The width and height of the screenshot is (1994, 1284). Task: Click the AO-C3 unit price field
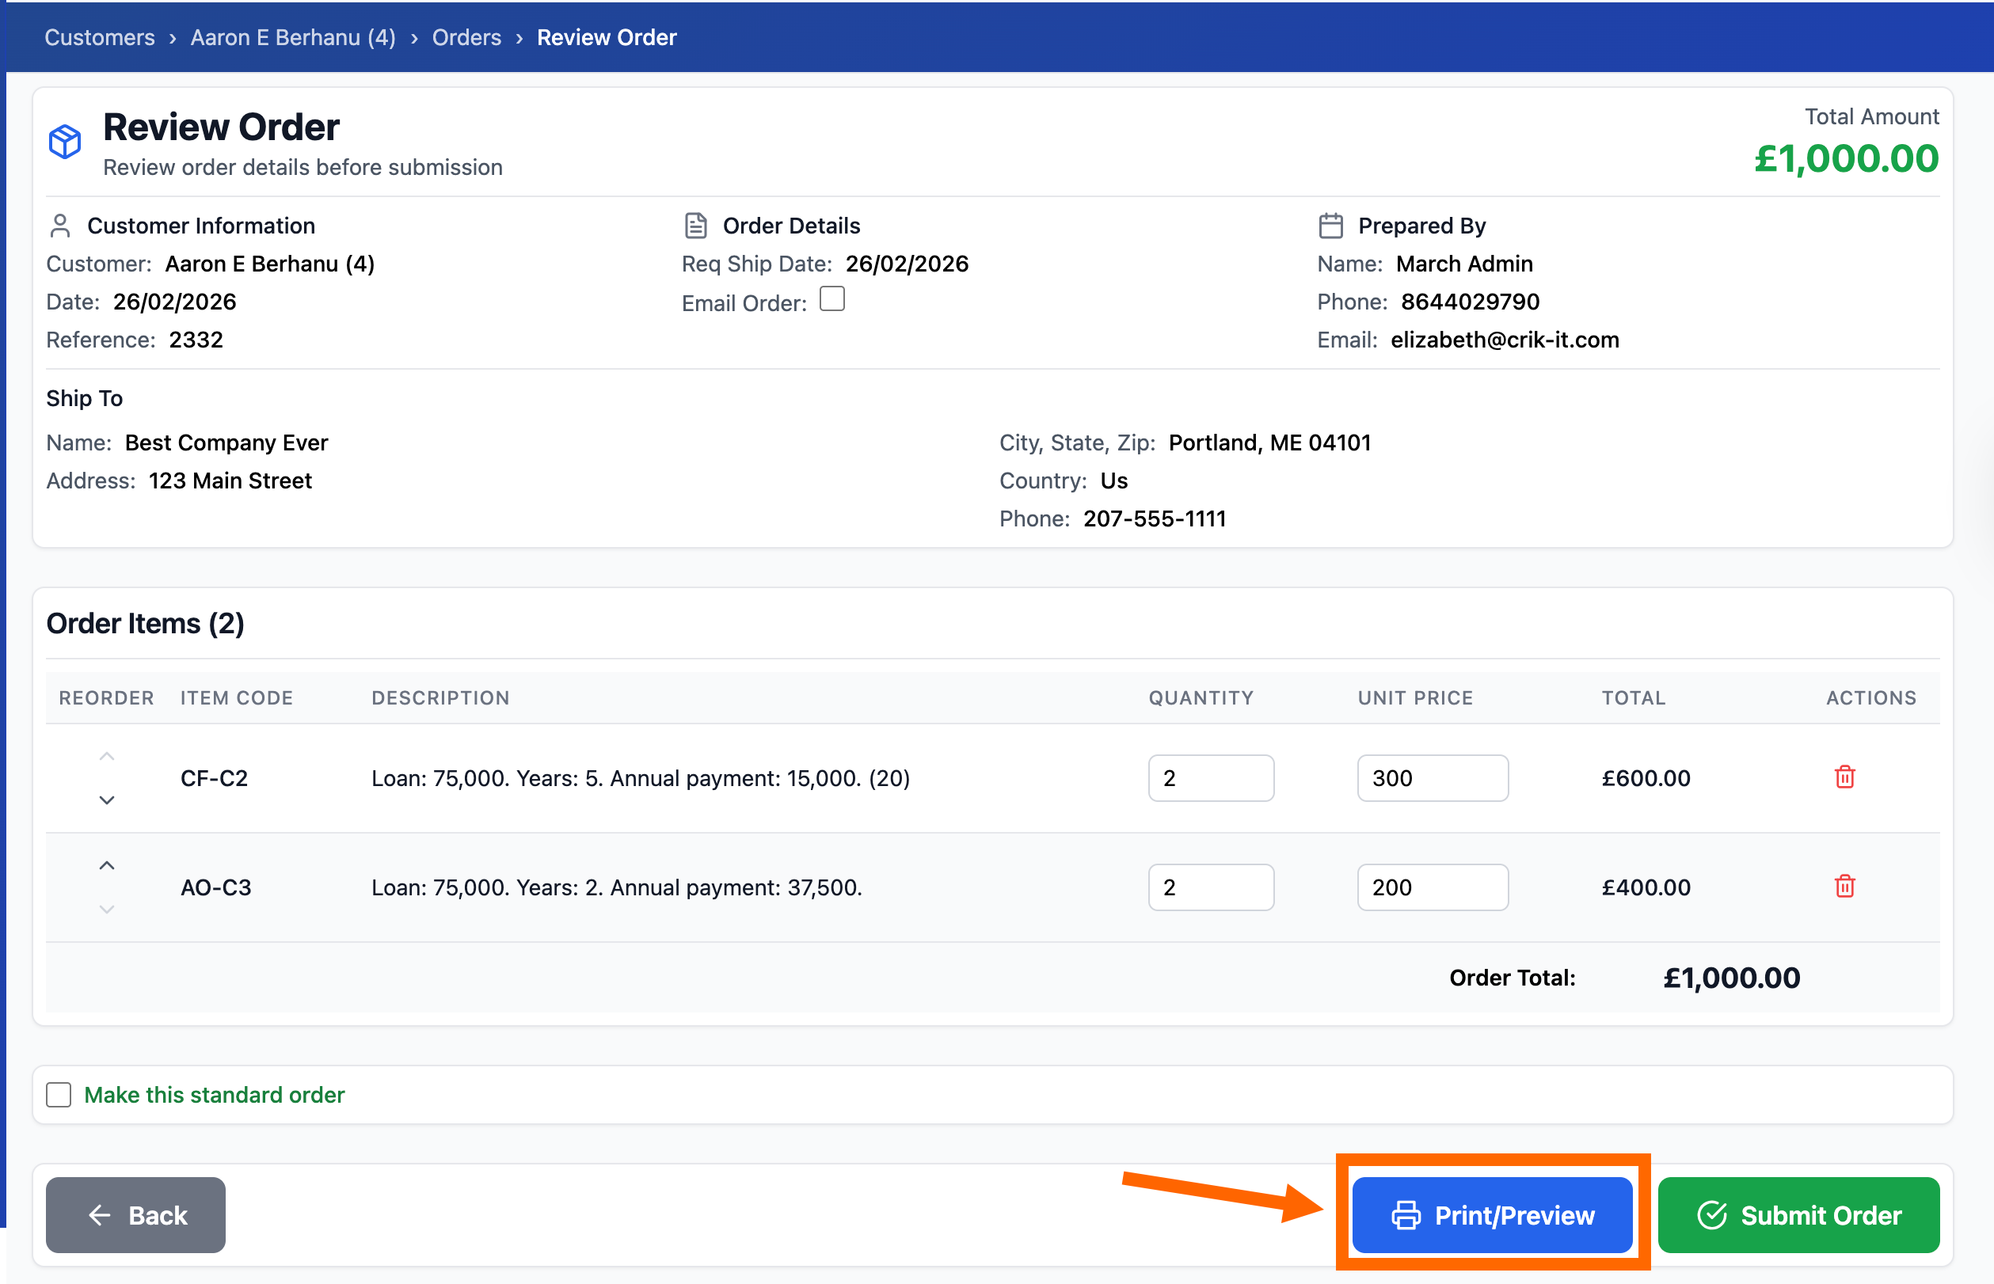[1432, 887]
